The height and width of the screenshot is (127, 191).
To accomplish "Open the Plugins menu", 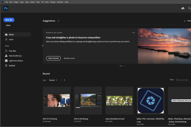I will click(x=53, y=2).
